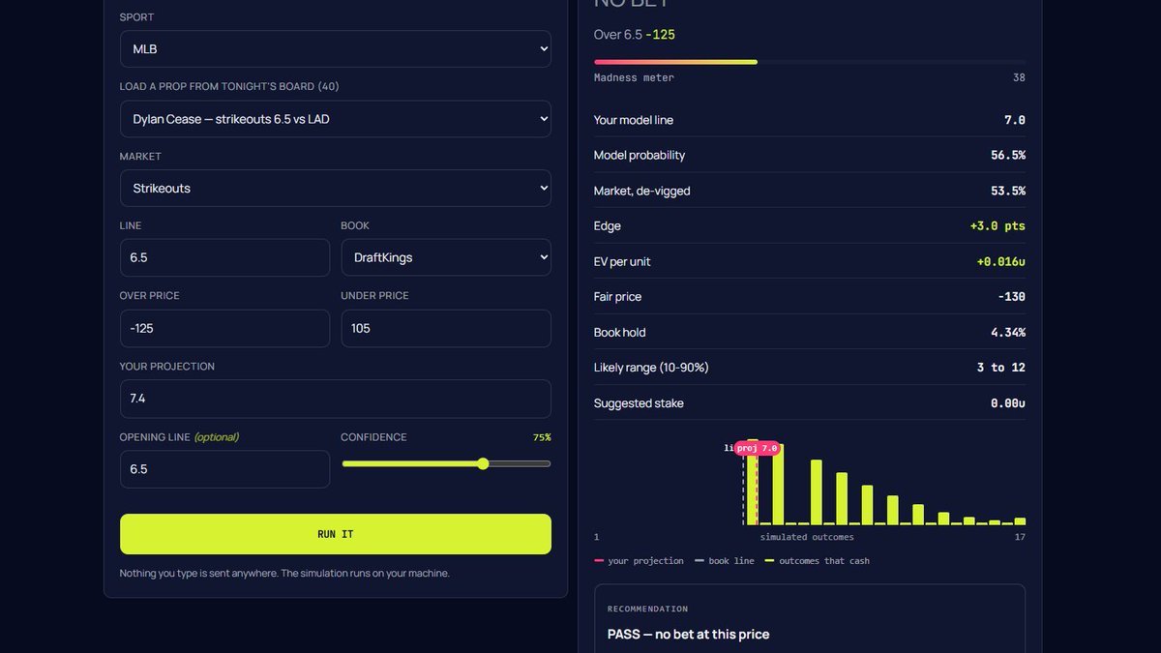Click the 'Nothing you type is sent anywhere' note
The height and width of the screenshot is (653, 1161).
click(x=284, y=573)
